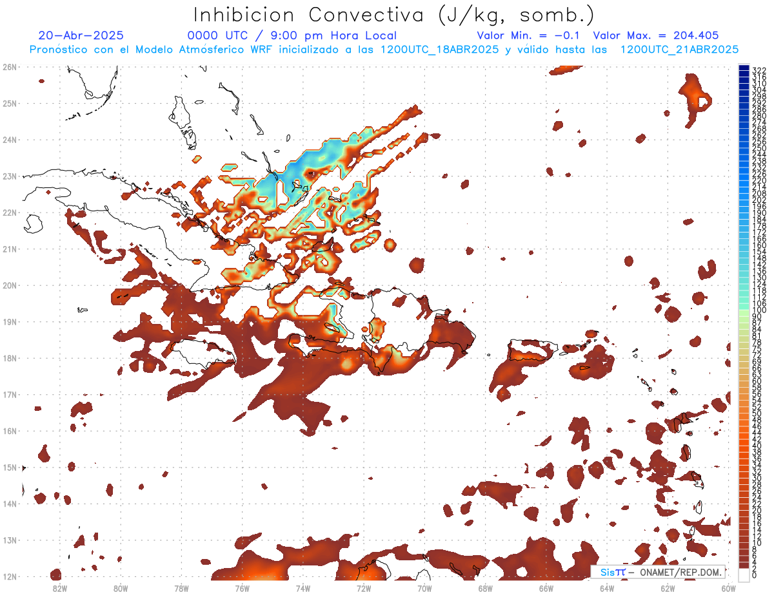This screenshot has width=774, height=597.
Task: Click the "Pronóstico con el Modelo Atmosférico WRF" line
Action: [x=384, y=50]
